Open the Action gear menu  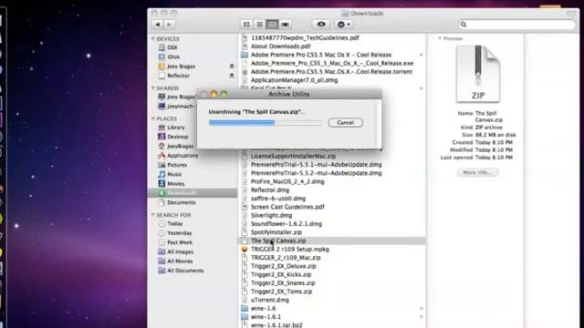point(343,25)
